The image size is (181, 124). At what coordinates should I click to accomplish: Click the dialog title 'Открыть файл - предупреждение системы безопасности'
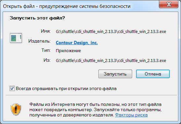pyautogui.click(x=67, y=6)
